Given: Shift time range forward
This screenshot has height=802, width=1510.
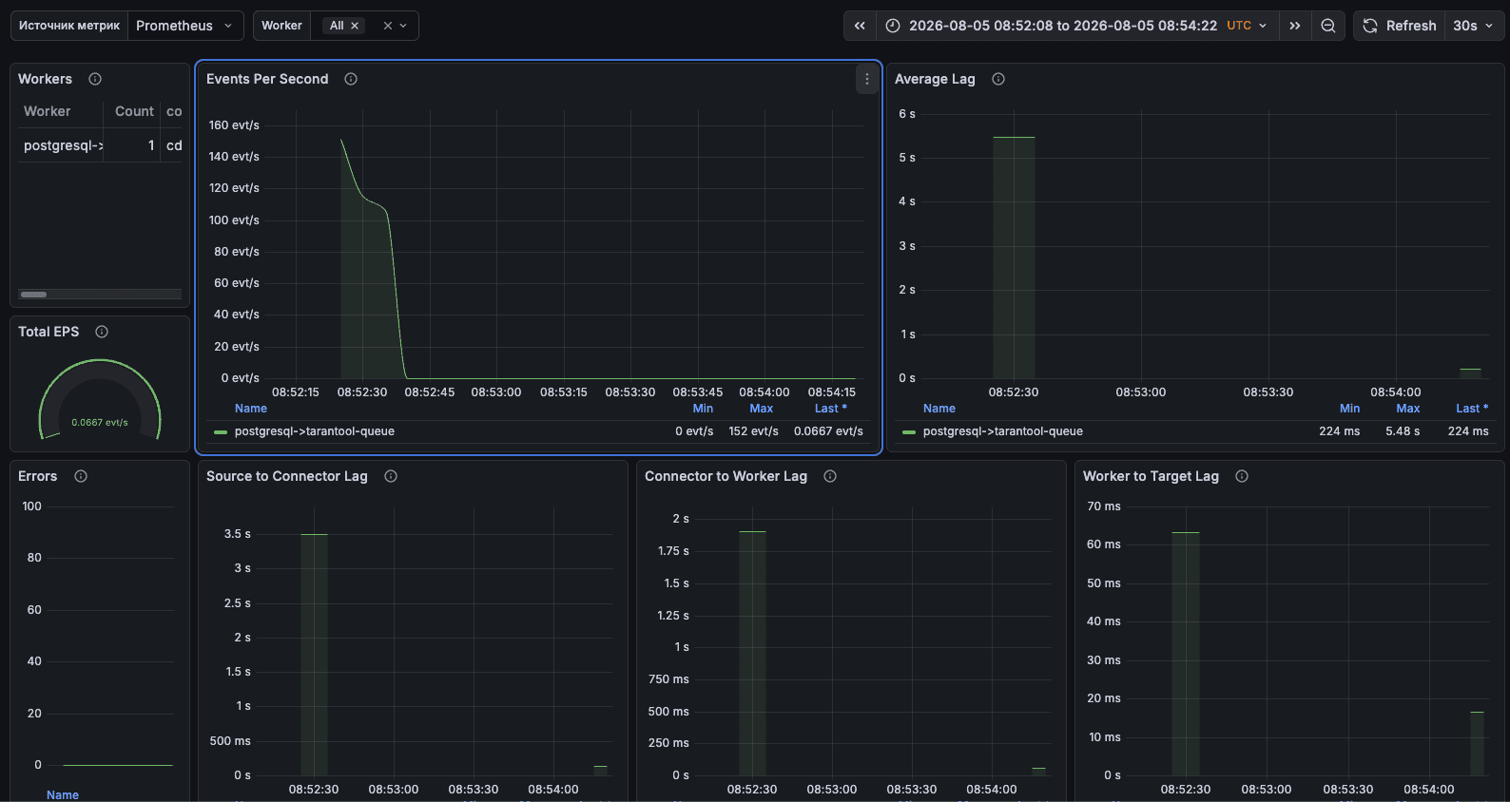Looking at the screenshot, I should (1294, 26).
